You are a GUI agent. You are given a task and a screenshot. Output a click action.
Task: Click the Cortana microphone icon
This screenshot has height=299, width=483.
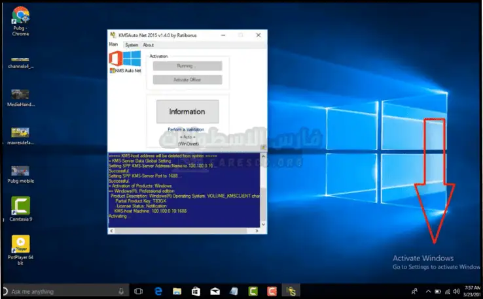[121, 291]
